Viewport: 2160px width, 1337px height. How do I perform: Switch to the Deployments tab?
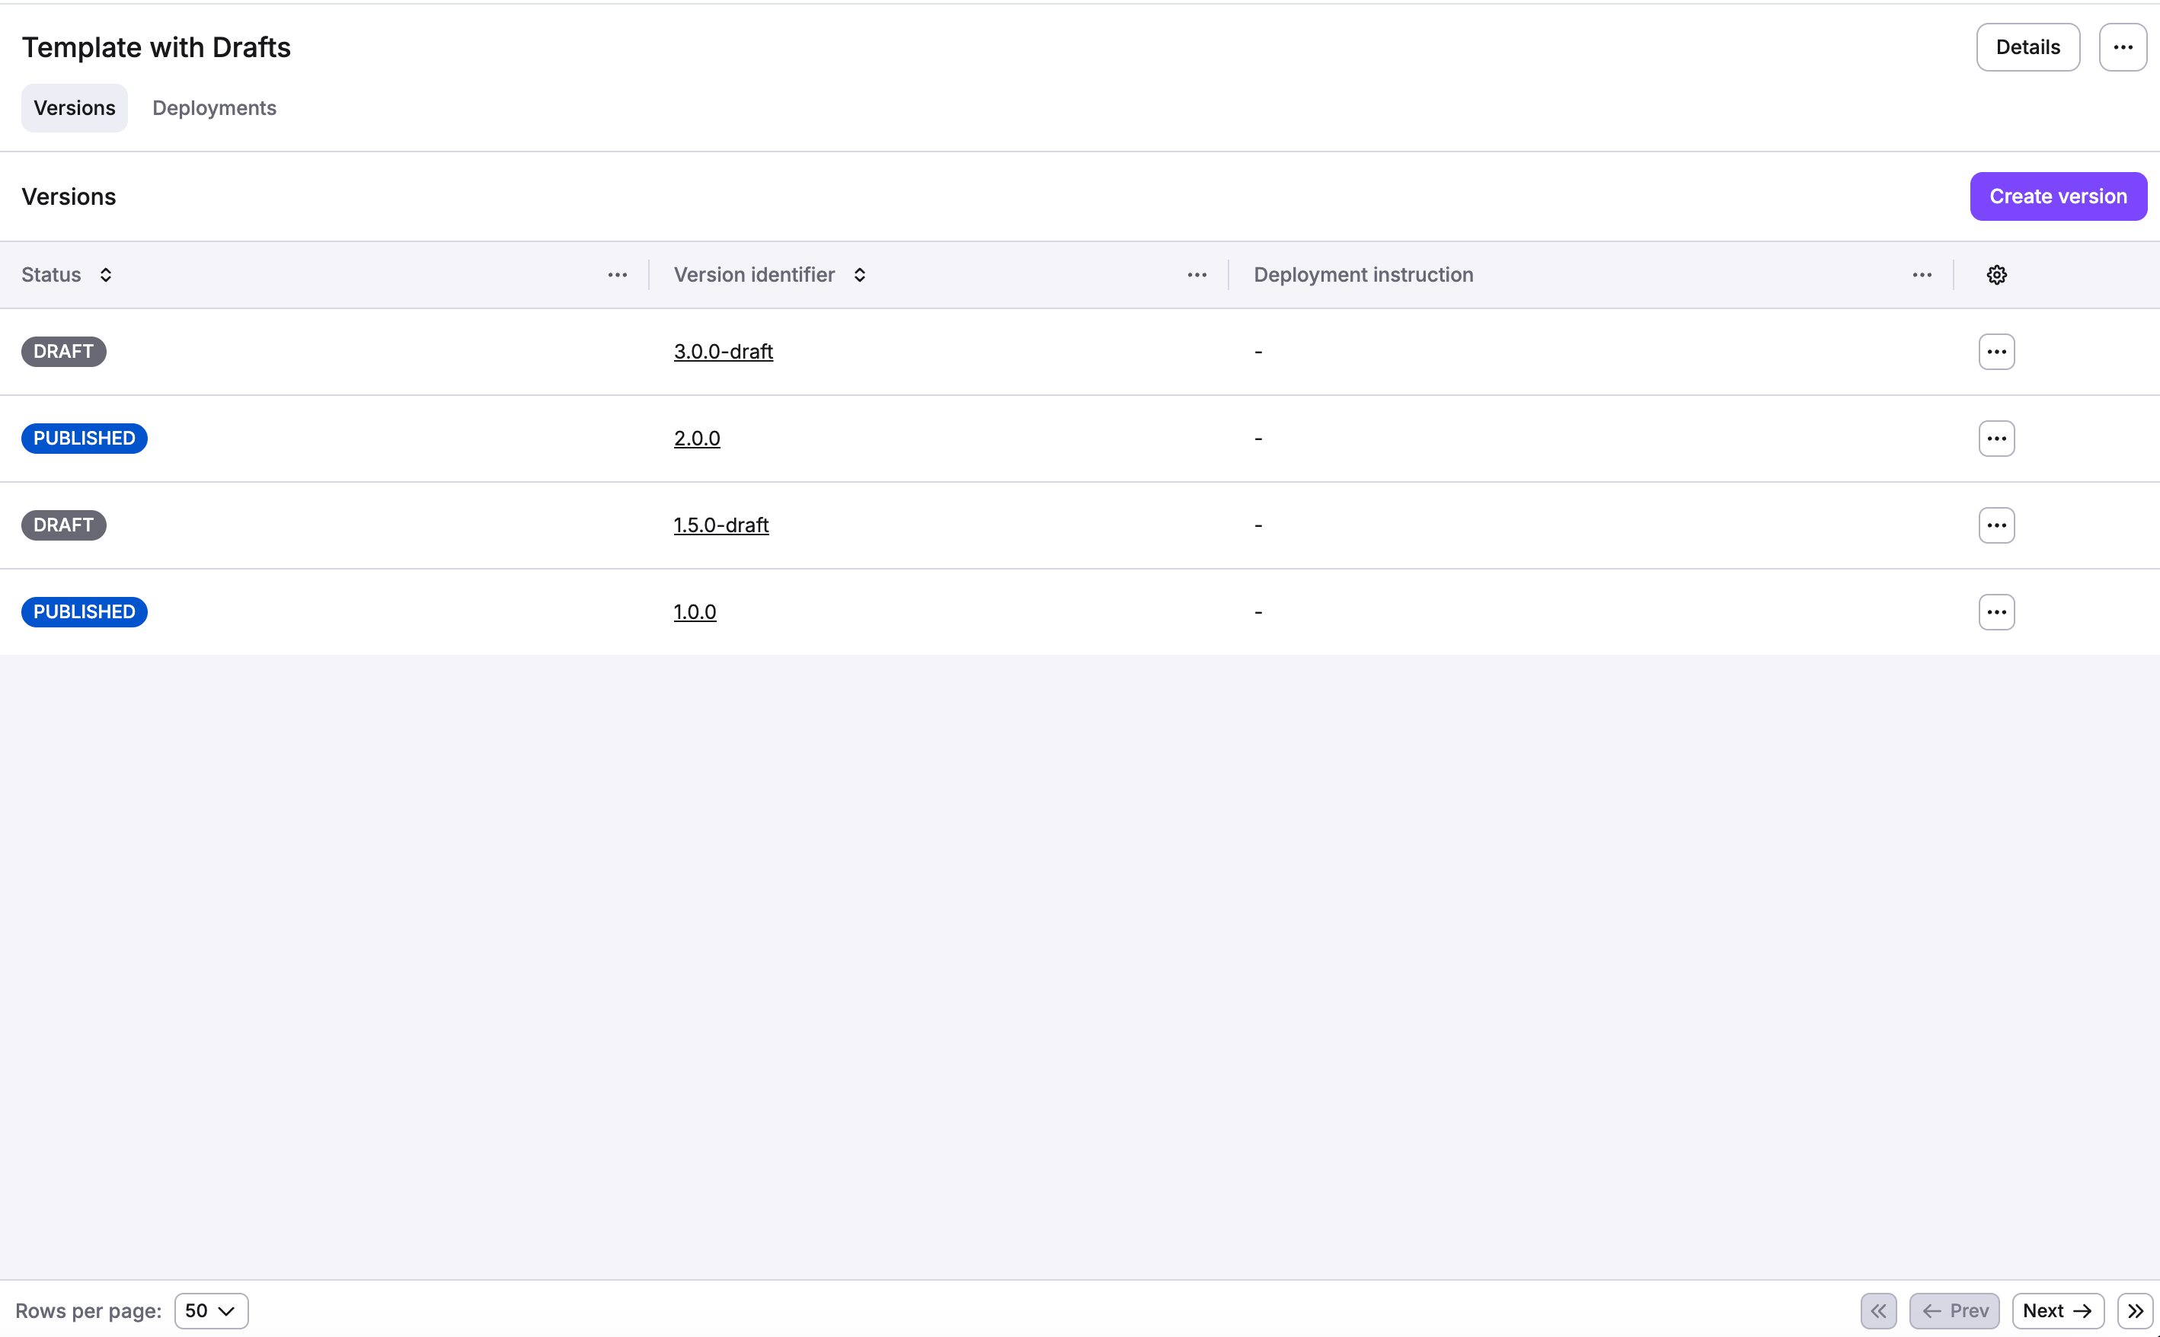pyautogui.click(x=214, y=108)
